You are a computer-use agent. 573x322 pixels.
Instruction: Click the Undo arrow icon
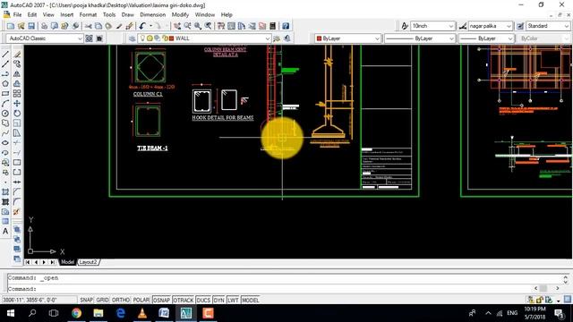click(x=141, y=26)
